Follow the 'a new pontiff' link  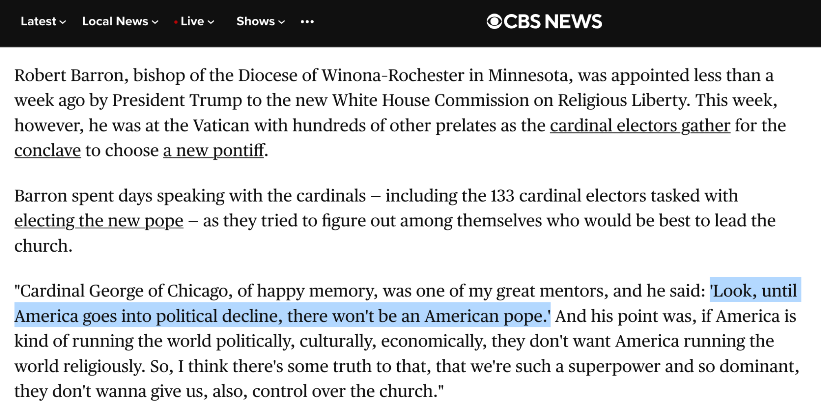[x=214, y=151]
